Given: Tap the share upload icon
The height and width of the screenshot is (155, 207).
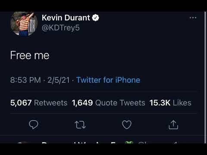Looking at the screenshot, I should tap(173, 125).
